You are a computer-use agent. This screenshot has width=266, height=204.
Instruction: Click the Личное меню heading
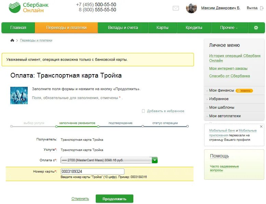pyautogui.click(x=224, y=45)
